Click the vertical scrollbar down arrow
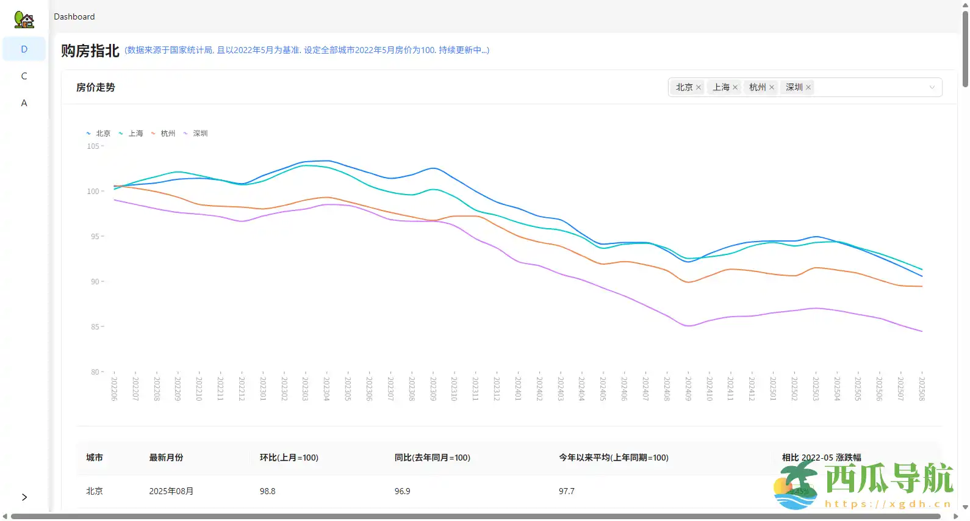970x521 pixels. tap(965, 507)
